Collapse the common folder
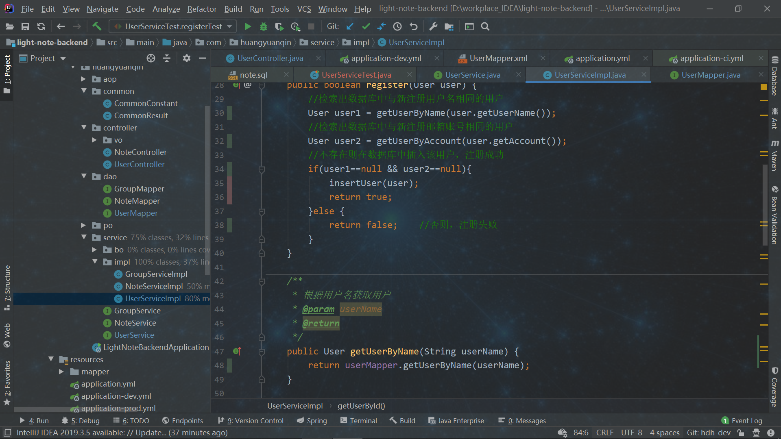Screen dimensions: 781x439 click(x=84, y=91)
